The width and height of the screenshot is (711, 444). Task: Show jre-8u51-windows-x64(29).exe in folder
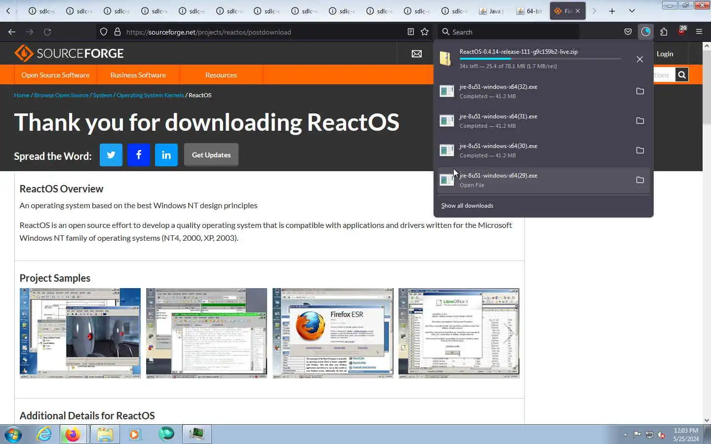point(640,180)
